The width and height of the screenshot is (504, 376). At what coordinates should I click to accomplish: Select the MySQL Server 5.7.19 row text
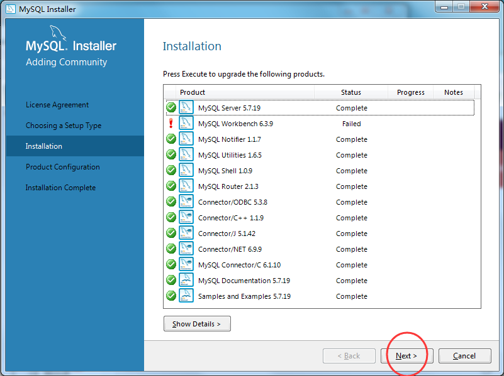pyautogui.click(x=230, y=108)
